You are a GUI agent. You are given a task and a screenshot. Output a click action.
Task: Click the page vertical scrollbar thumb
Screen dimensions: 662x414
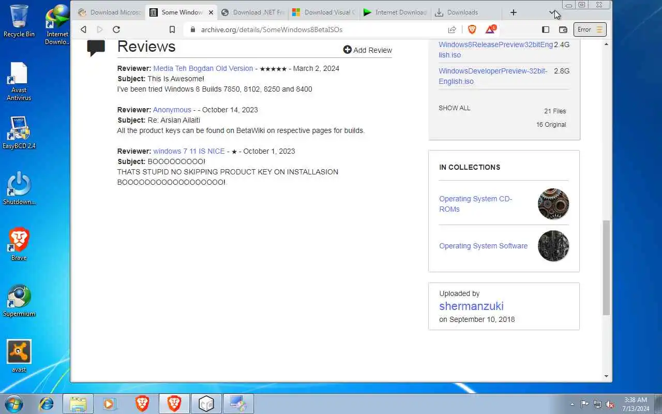coord(606,268)
